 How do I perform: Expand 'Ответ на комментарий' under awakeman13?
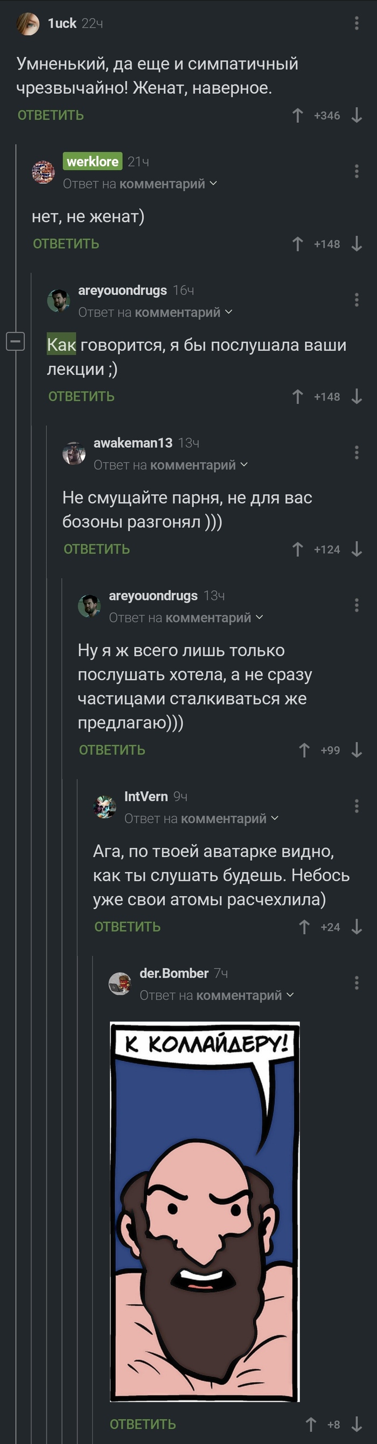pos(171,465)
